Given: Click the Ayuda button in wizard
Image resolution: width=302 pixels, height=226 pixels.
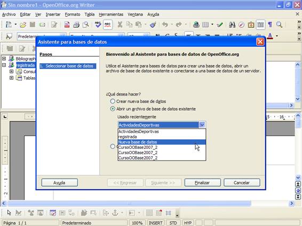Looking at the screenshot, I should click(60, 182).
